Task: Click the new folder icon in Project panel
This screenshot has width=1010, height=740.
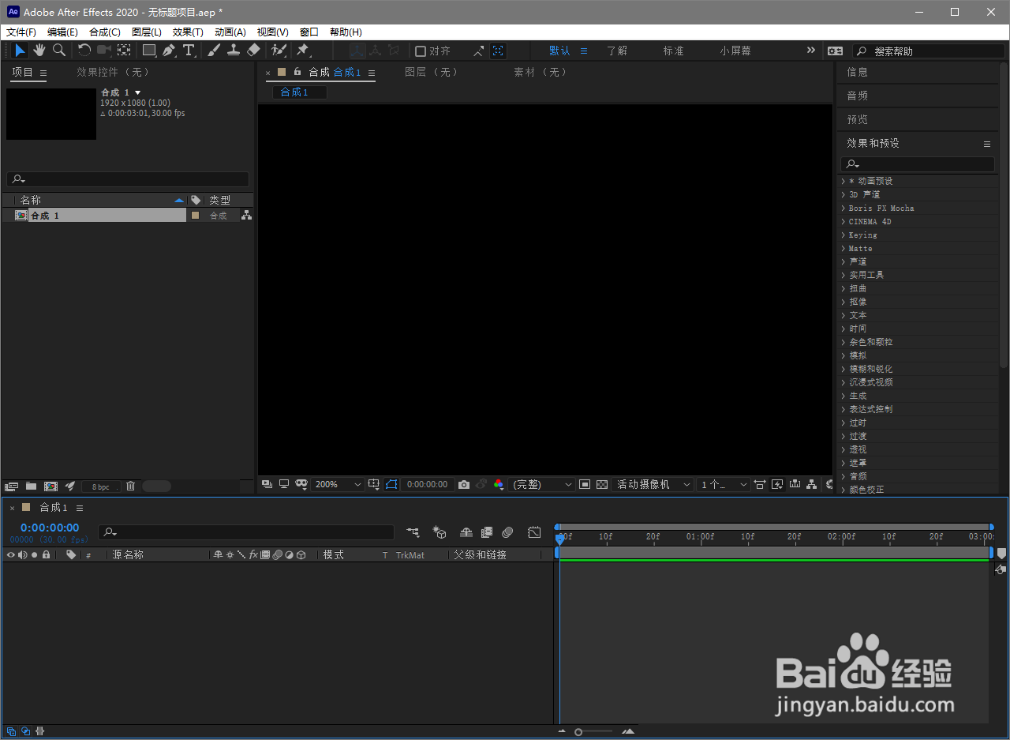Action: [x=32, y=486]
